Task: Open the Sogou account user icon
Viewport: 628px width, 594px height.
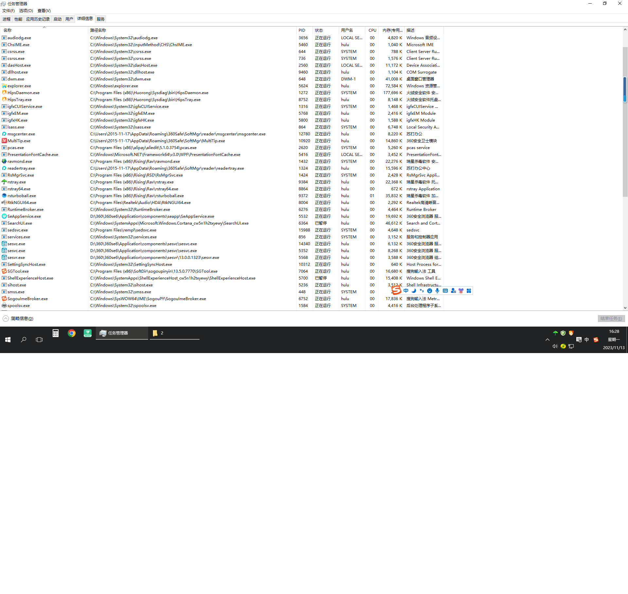Action: [453, 291]
